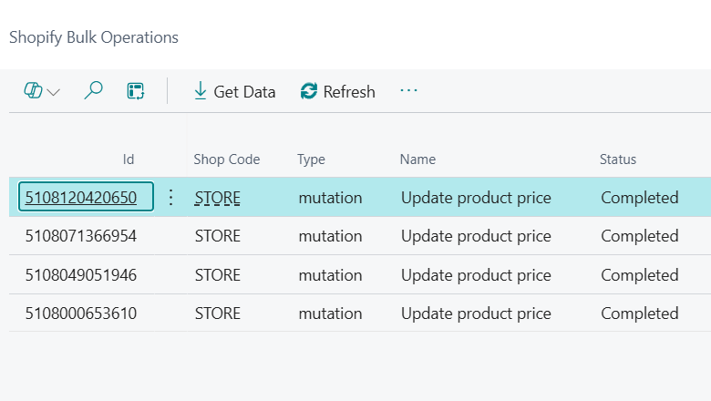Click the Get Data button
The height and width of the screenshot is (401, 711).
[x=234, y=91]
